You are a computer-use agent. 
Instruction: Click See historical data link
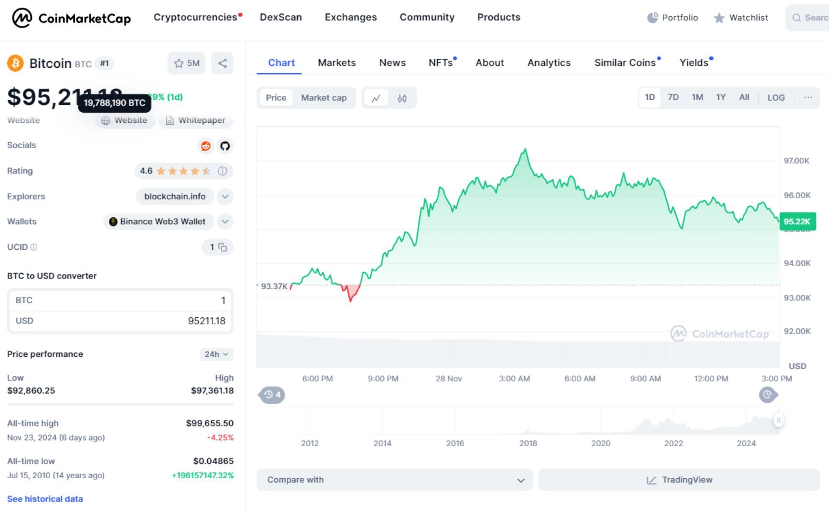point(44,499)
